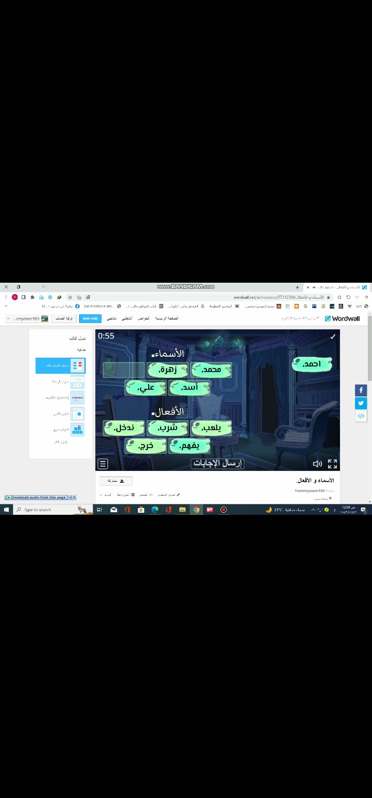
Task: Pick the محمد word tile
Action: click(x=211, y=370)
